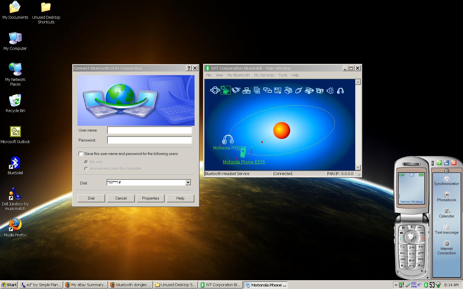Switch to Motorola Phone taskbar item
The width and height of the screenshot is (463, 289).
pos(266,285)
